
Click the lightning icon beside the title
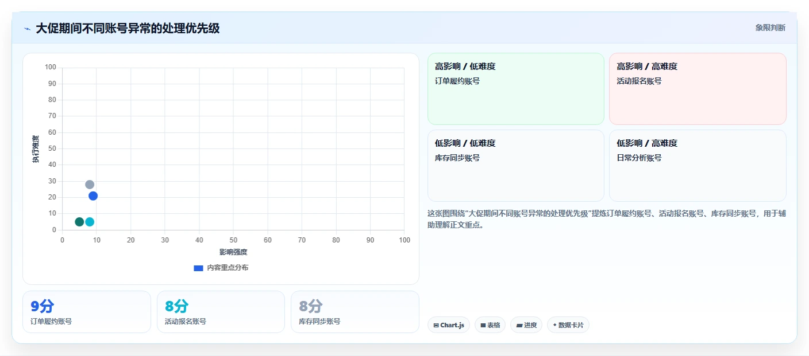[x=27, y=29]
